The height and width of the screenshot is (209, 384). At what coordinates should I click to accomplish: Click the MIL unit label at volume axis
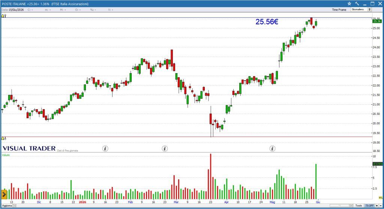click(380, 197)
